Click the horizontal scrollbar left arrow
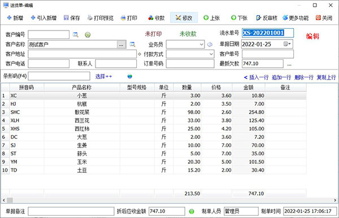 4,200
